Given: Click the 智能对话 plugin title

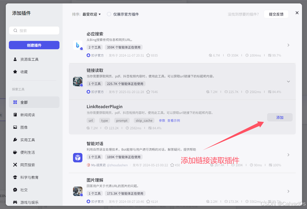Looking at the screenshot, I should pyautogui.click(x=95, y=144).
